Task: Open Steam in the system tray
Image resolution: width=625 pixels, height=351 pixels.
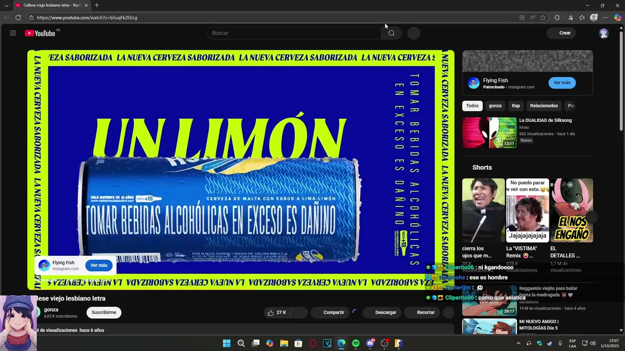Action: pyautogui.click(x=550, y=343)
